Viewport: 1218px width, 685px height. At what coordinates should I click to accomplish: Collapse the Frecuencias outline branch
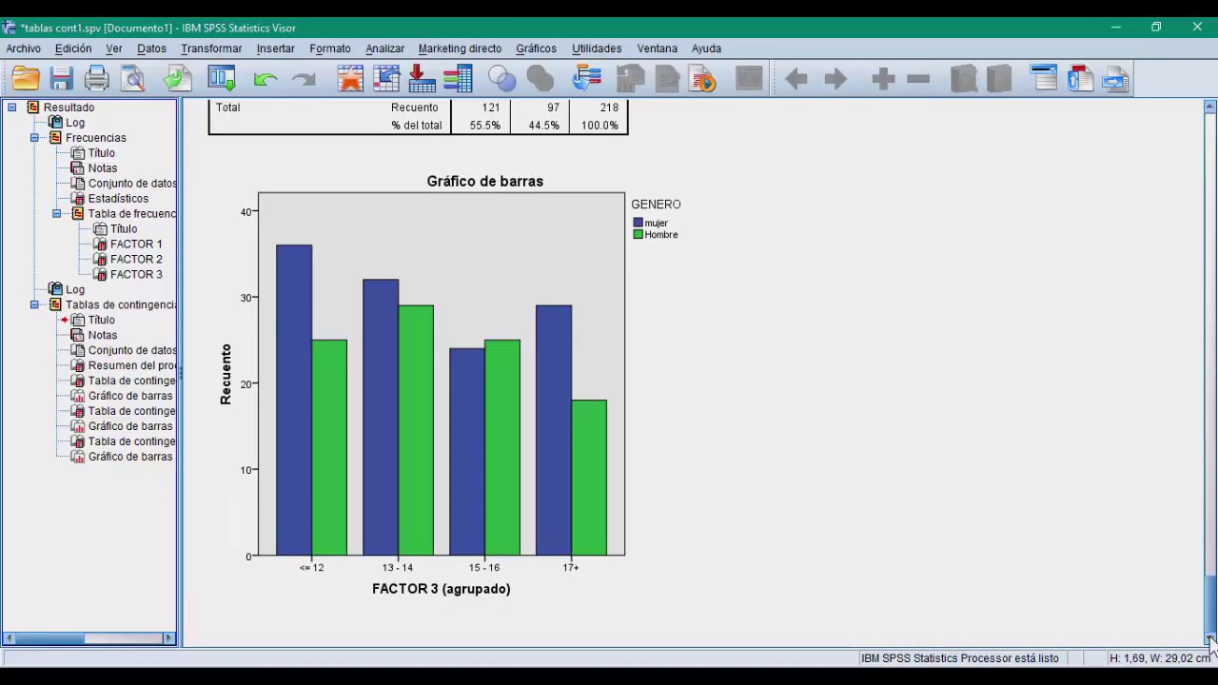pyautogui.click(x=34, y=138)
